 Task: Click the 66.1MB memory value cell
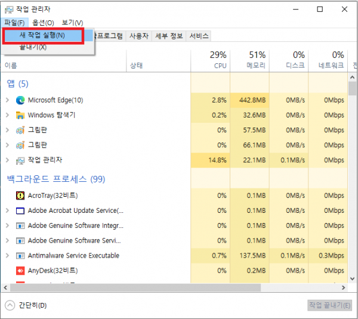(249, 145)
